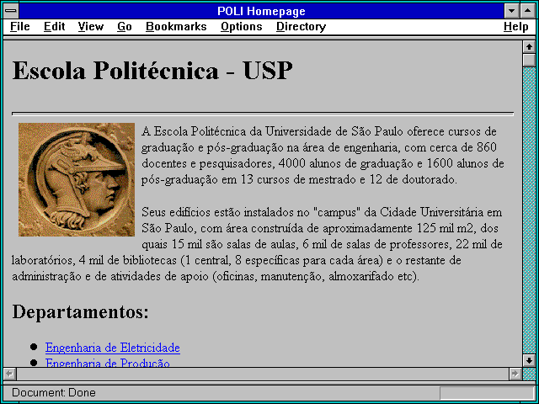Open the File menu
The height and width of the screenshot is (404, 539).
pos(20,27)
